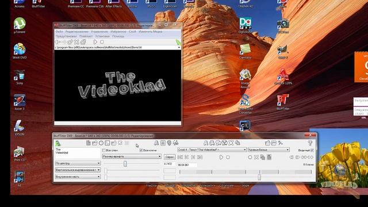Open the µTorrent desktop icon
The width and height of the screenshot is (368, 207).
pyautogui.click(x=20, y=25)
